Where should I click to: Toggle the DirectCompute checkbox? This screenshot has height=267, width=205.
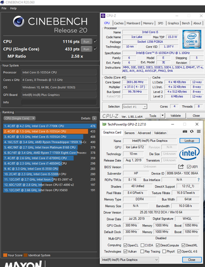pyautogui.click(x=158, y=245)
